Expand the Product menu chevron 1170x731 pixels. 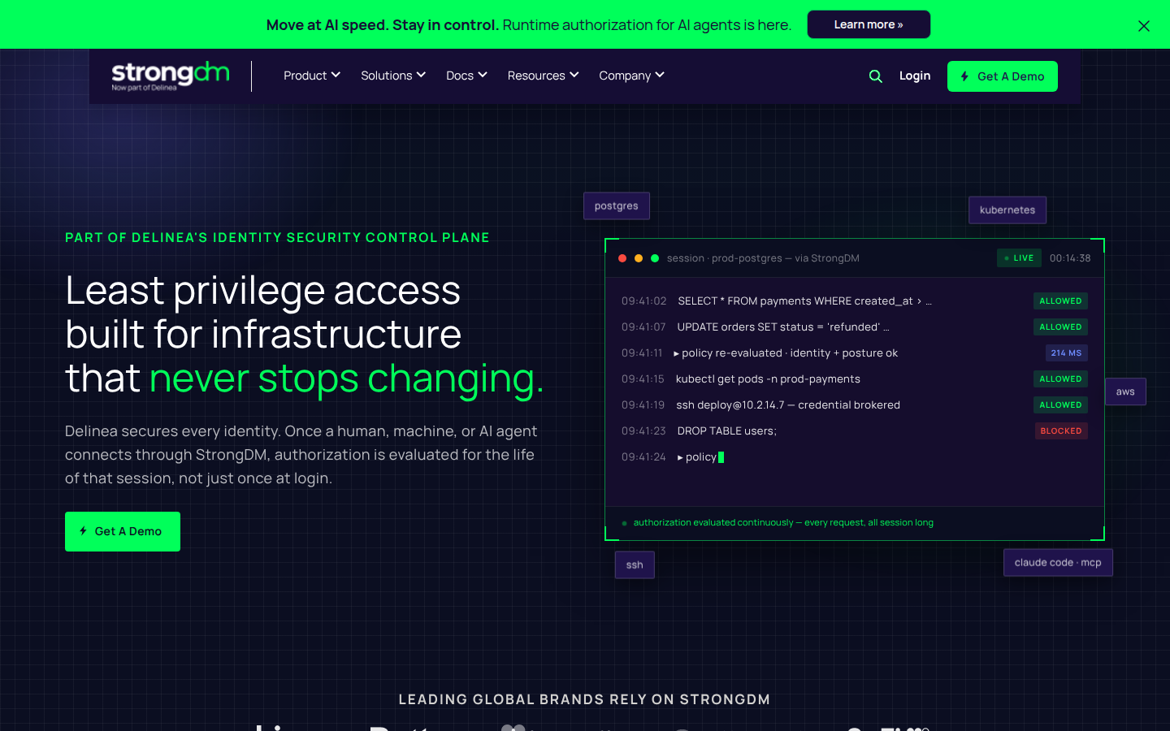point(336,75)
